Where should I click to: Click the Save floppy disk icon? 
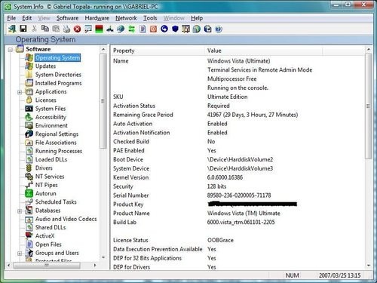[x=23, y=29]
